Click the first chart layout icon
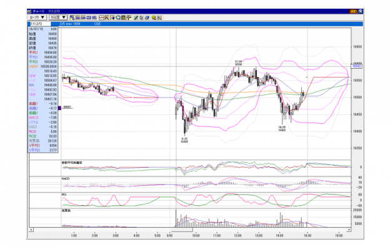The width and height of the screenshot is (390, 247). point(72,18)
